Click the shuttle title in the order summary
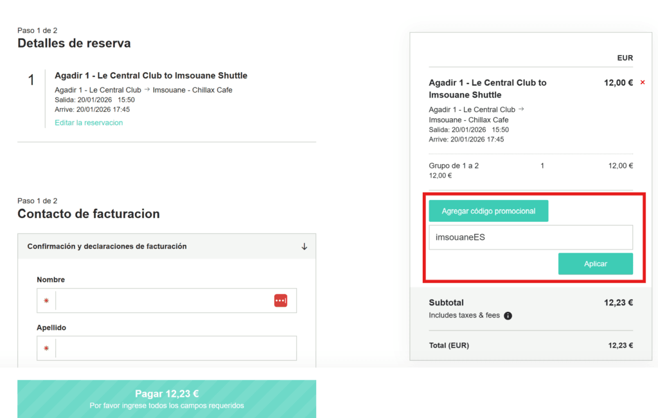This screenshot has width=658, height=418. (x=488, y=89)
